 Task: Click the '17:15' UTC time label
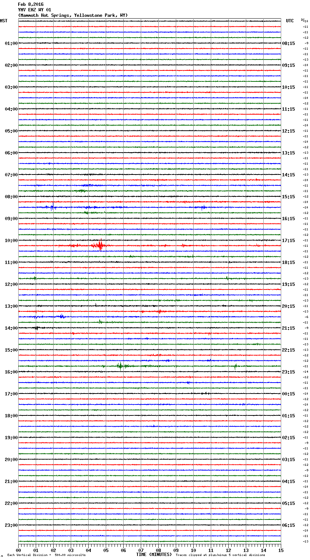pos(288,241)
